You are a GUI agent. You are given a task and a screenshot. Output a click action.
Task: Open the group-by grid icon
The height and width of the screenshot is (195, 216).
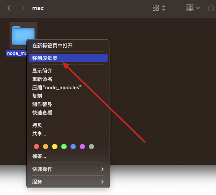(x=190, y=8)
